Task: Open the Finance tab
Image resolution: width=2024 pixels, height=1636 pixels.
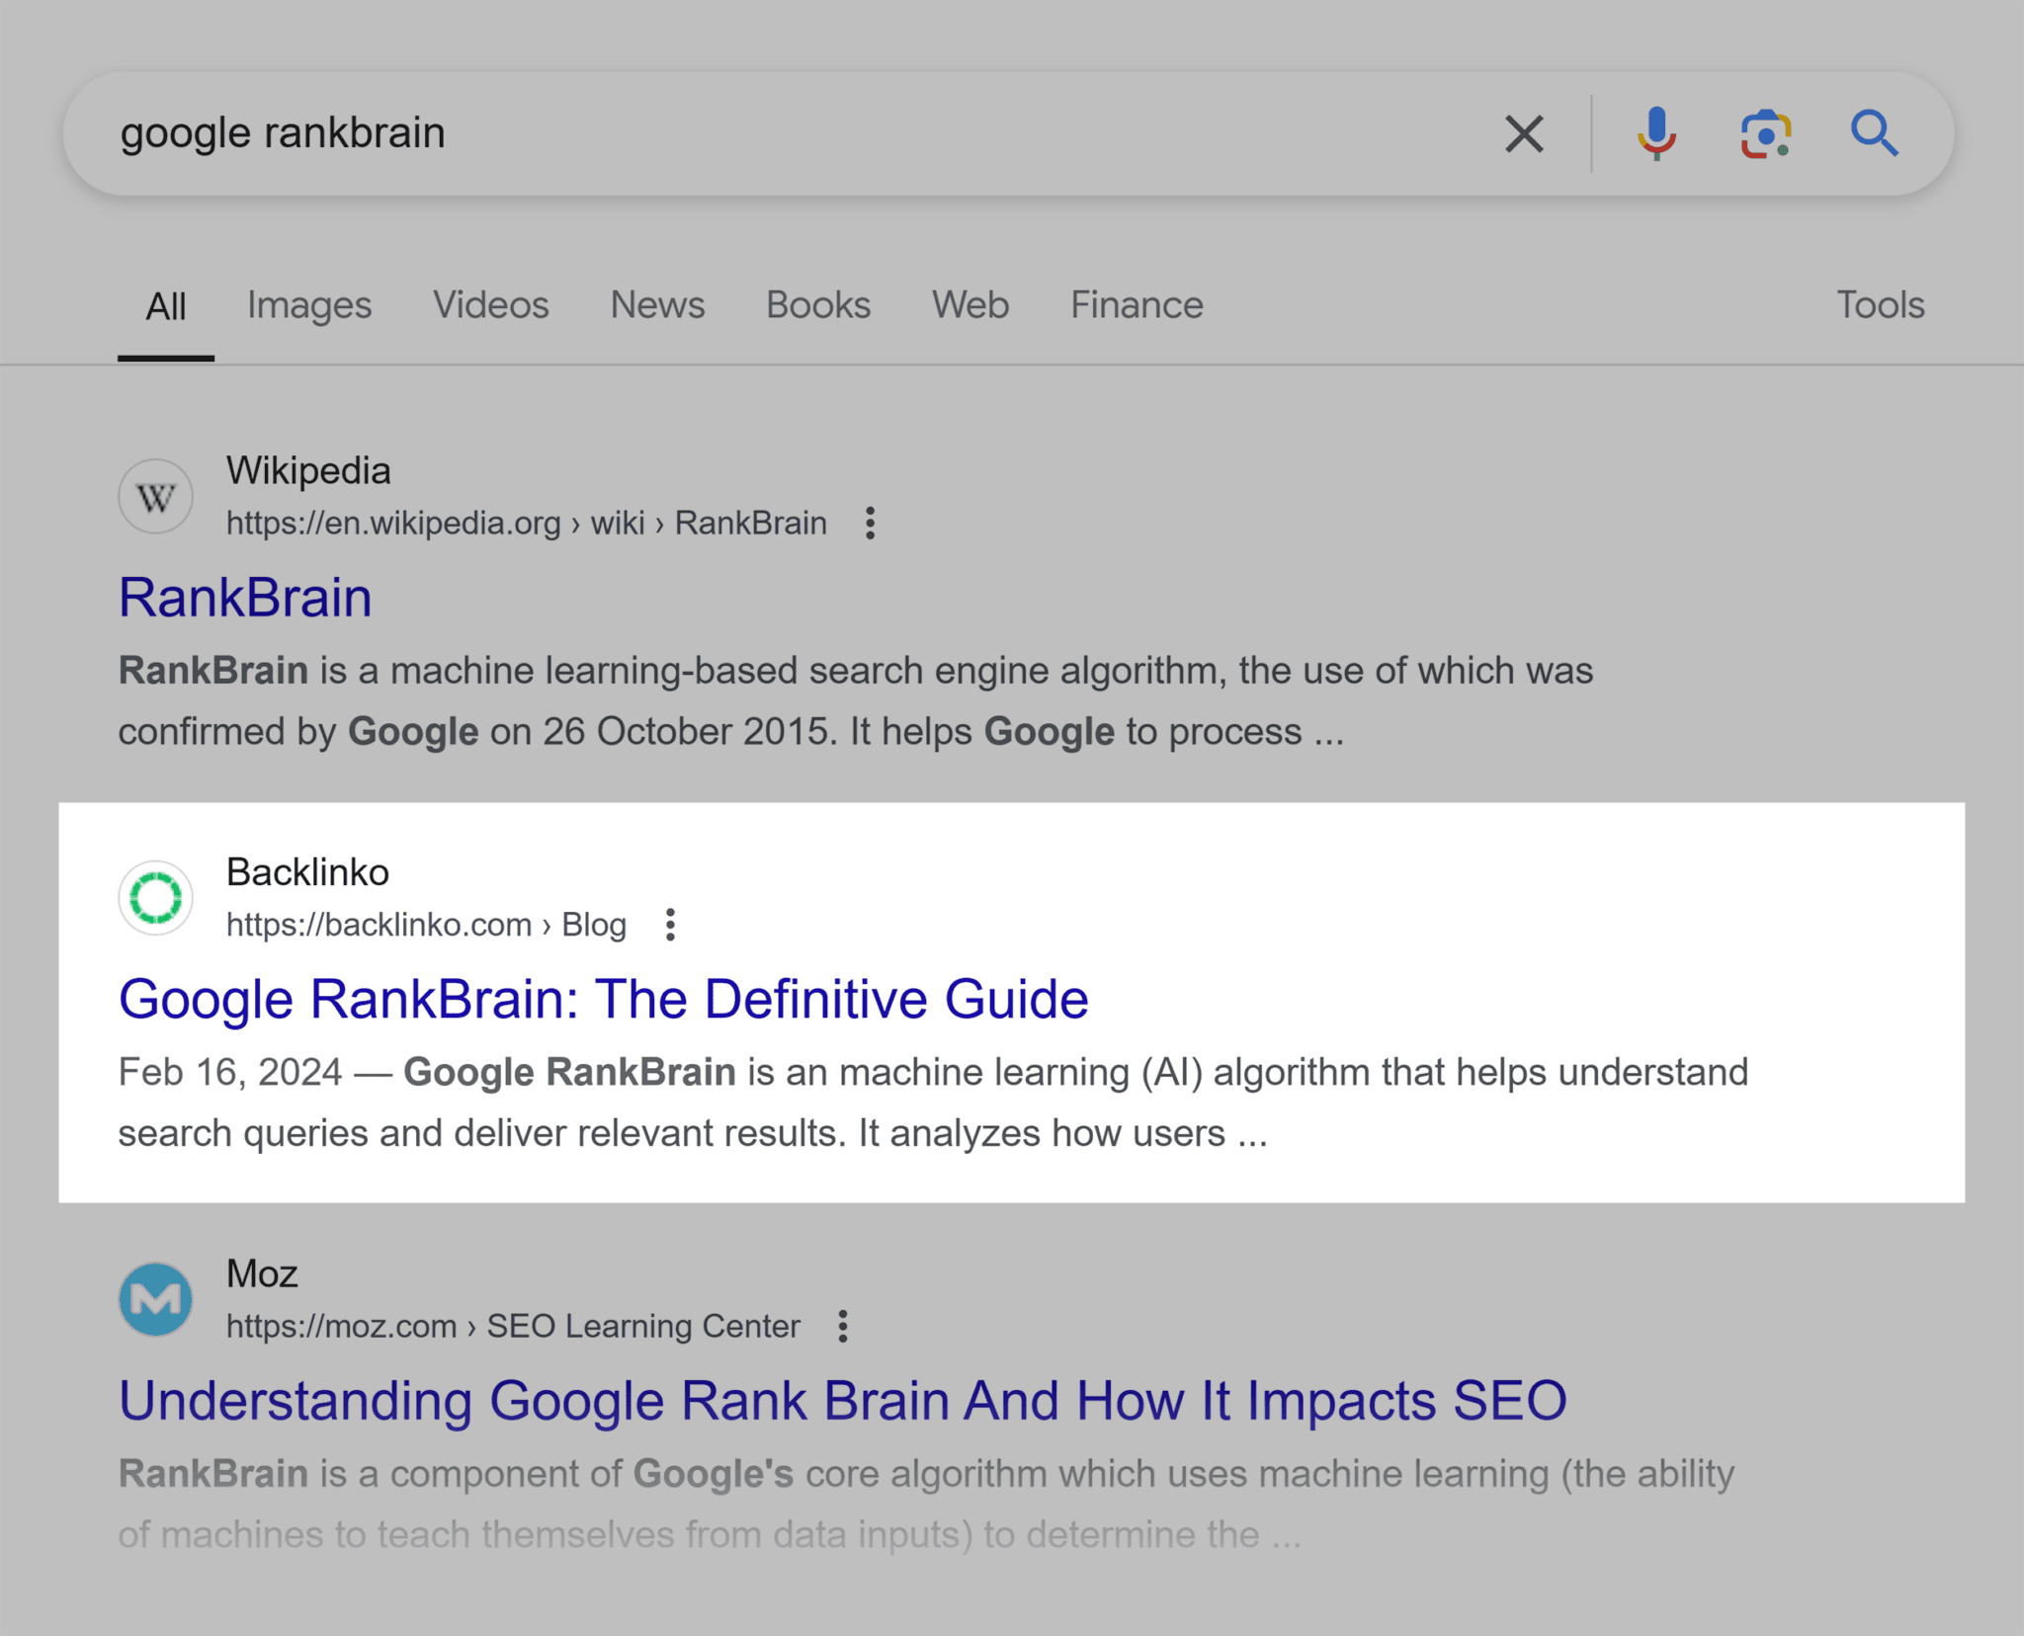Action: click(1137, 305)
